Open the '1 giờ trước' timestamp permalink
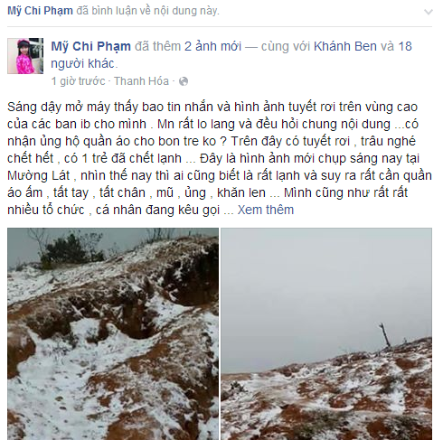 pyautogui.click(x=79, y=81)
